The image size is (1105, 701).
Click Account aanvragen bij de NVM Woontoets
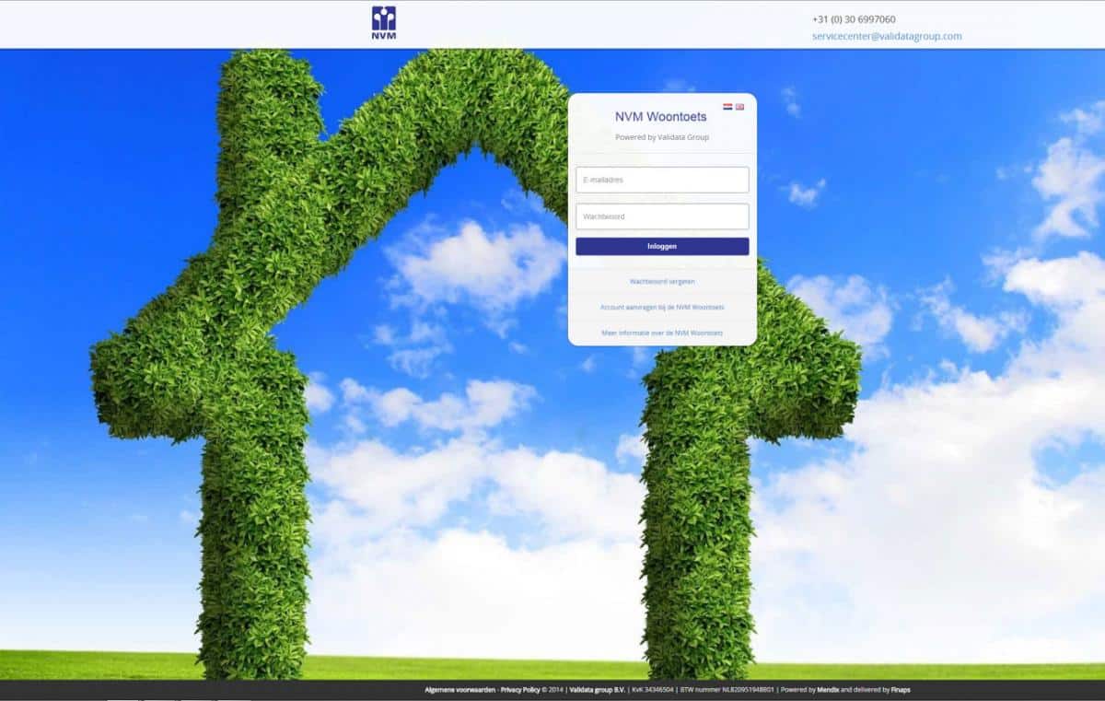(661, 307)
